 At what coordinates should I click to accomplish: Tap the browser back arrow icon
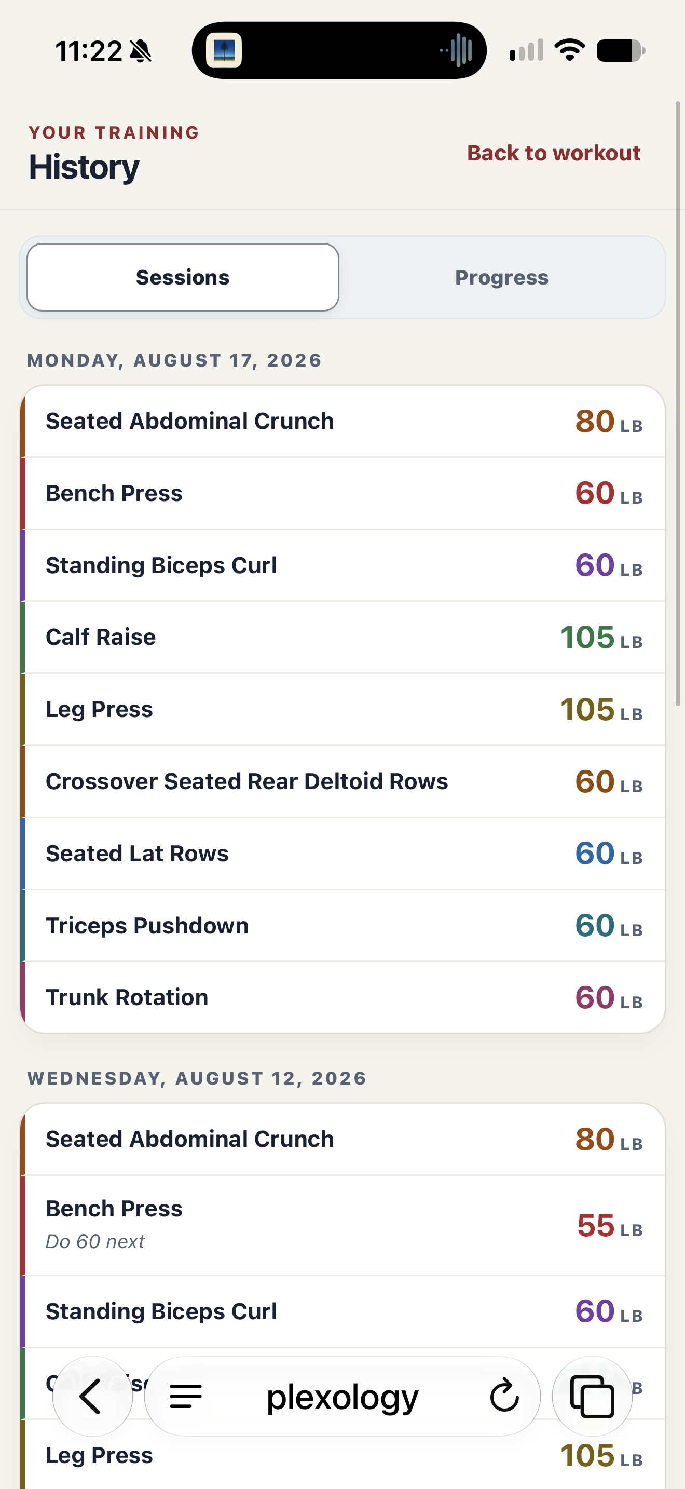point(91,1396)
